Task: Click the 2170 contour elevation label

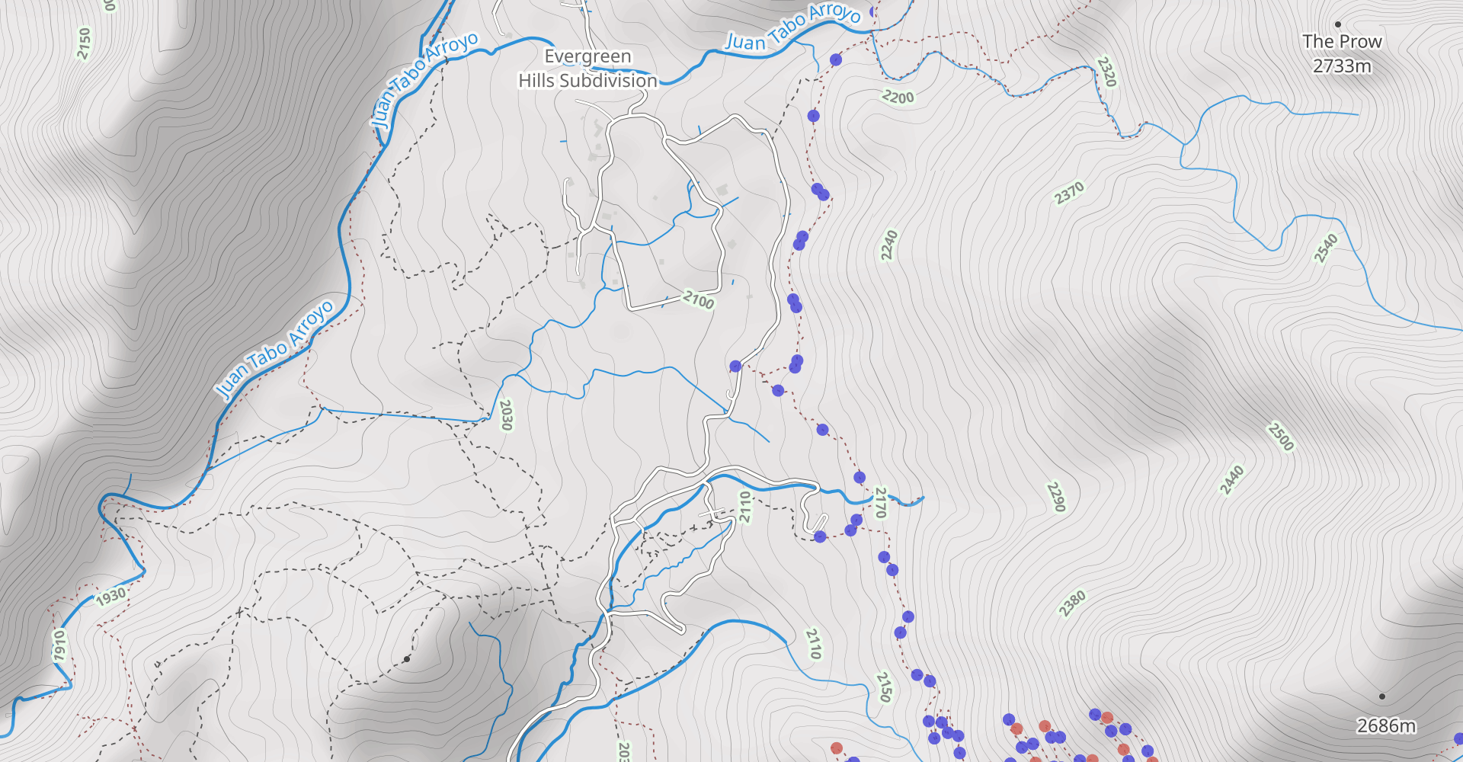Action: click(x=880, y=503)
